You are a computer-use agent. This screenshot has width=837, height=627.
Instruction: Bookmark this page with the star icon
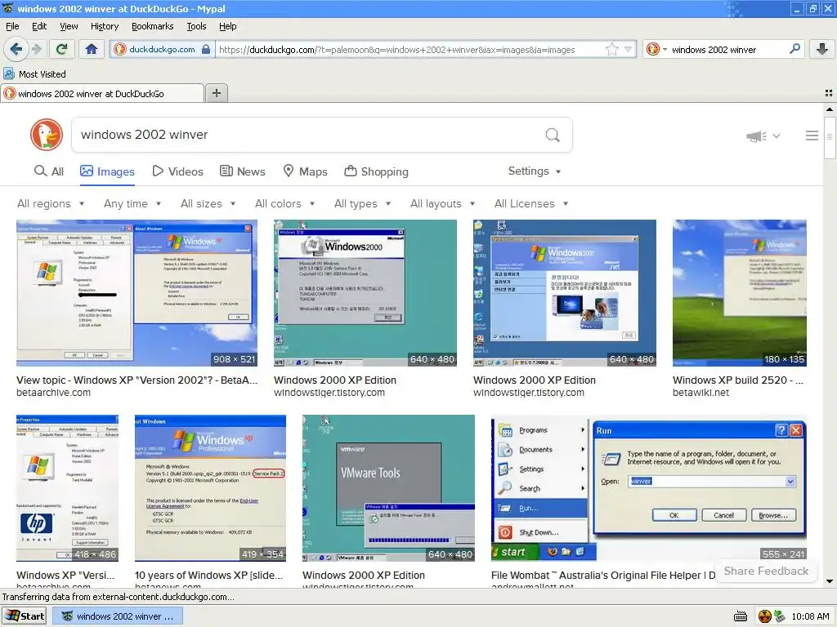point(611,50)
